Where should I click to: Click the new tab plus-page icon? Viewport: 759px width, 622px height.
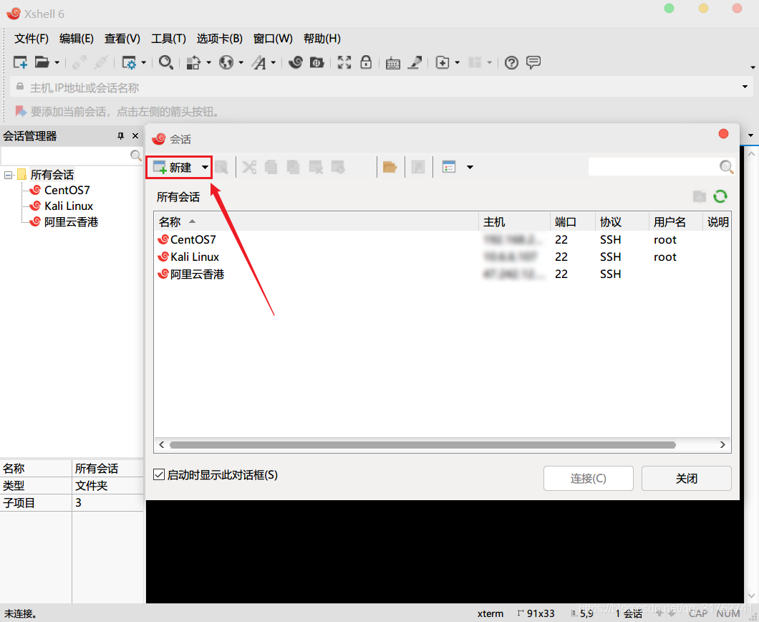(443, 62)
